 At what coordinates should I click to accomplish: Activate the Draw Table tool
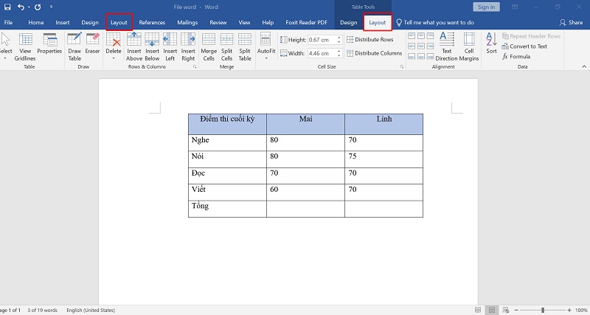click(74, 46)
